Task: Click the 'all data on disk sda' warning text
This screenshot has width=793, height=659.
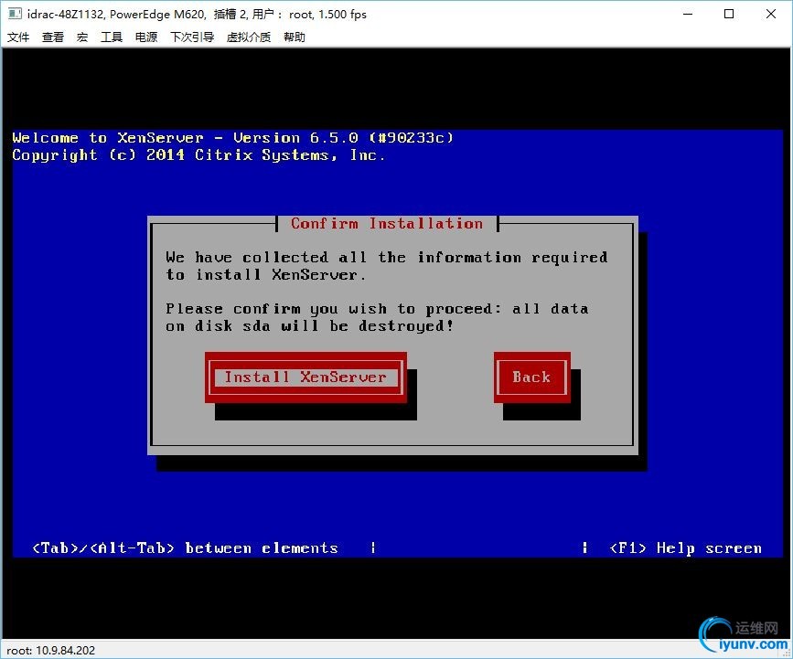Action: coord(377,317)
